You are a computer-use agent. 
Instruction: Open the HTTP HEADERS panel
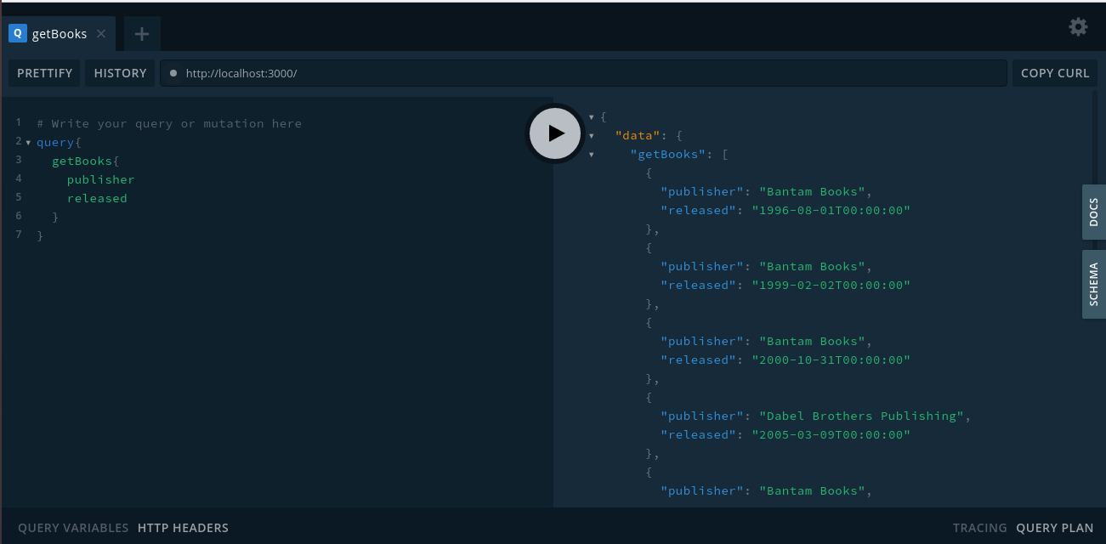click(183, 527)
